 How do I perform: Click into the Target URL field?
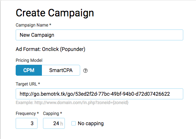point(99,94)
